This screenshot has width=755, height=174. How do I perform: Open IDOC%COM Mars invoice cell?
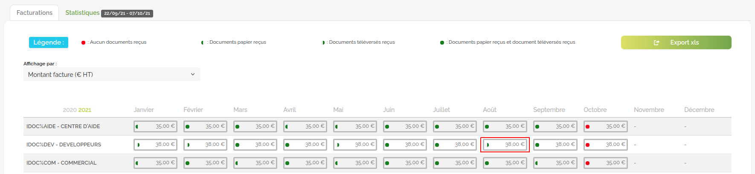pyautogui.click(x=255, y=163)
